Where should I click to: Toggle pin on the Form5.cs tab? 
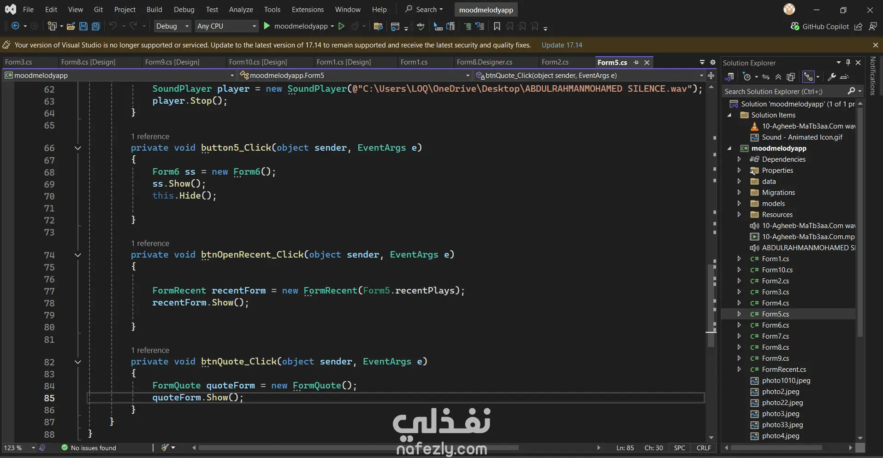pos(636,62)
